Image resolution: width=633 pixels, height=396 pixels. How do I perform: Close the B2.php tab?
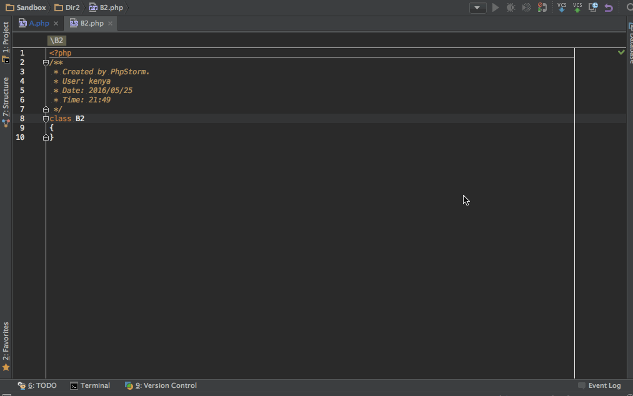point(110,23)
